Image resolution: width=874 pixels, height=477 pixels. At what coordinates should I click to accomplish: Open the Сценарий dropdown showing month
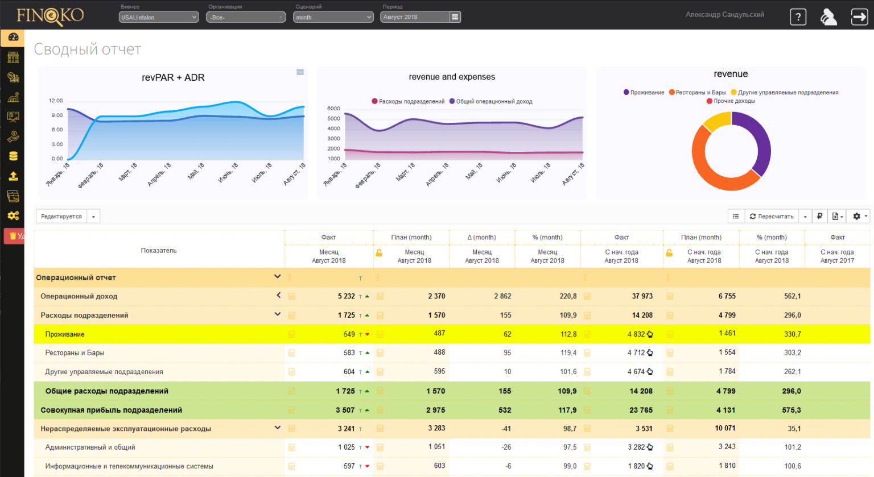pyautogui.click(x=333, y=17)
